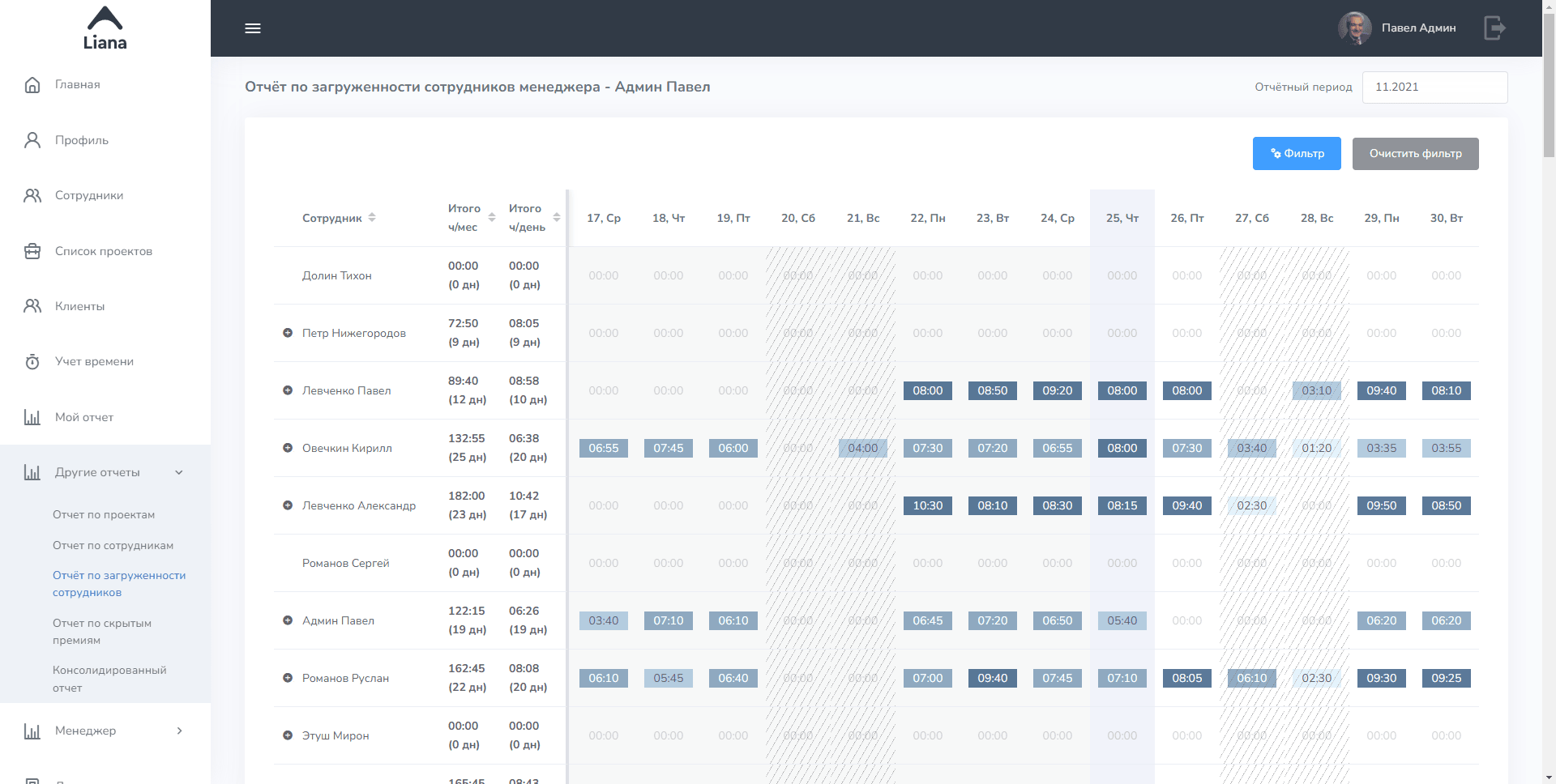Open Список проектов briefcase icon
This screenshot has height=784, width=1556.
(x=32, y=251)
